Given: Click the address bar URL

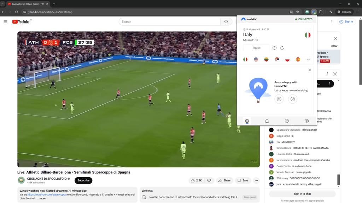Looking at the screenshot, I should (x=50, y=12).
